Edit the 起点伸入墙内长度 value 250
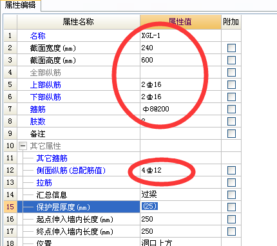 (x=180, y=219)
